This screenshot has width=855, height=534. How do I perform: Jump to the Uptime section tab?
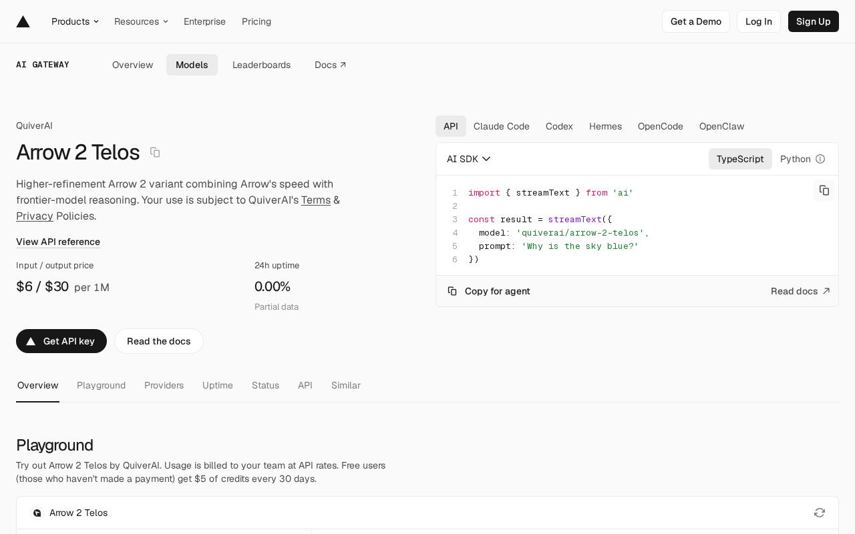(218, 385)
